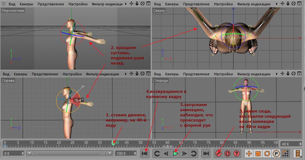This screenshot has height=160, width=305.
Task: Step back one frame
Action: tap(166, 154)
